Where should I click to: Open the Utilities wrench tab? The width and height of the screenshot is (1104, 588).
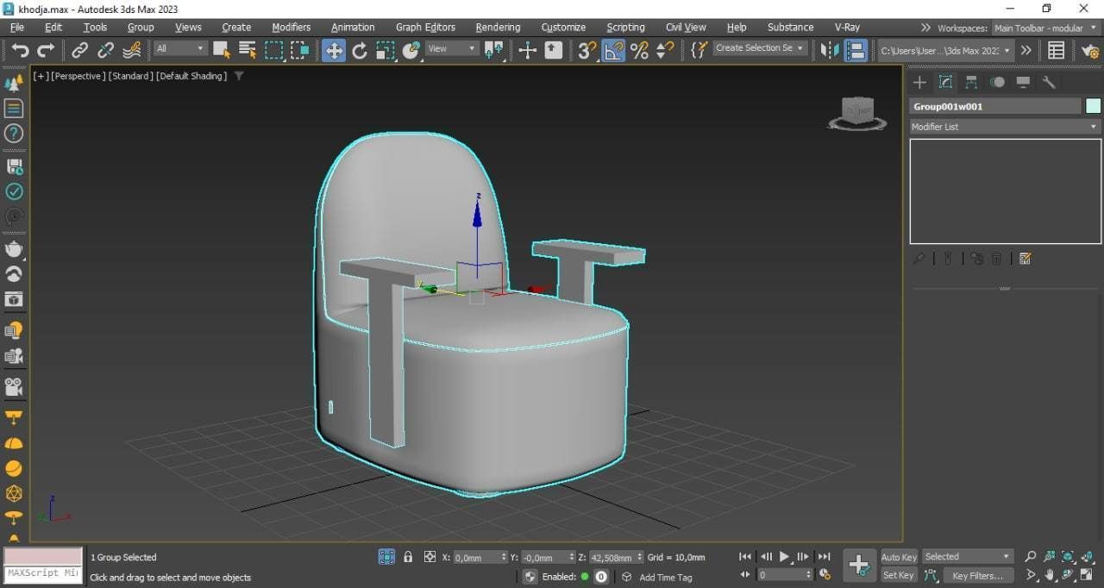click(x=1049, y=82)
